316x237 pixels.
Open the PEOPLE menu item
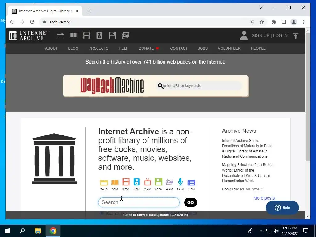(258, 48)
